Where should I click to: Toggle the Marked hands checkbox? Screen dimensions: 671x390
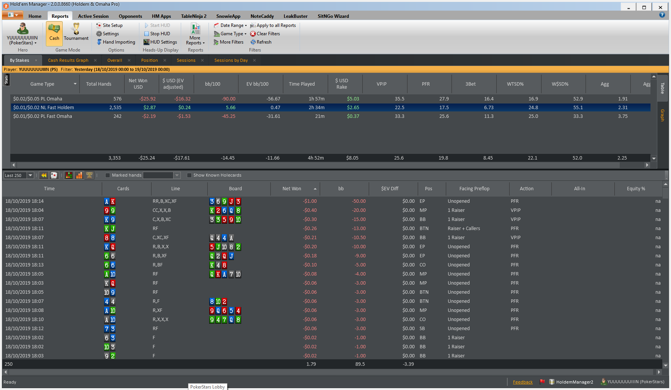point(107,175)
